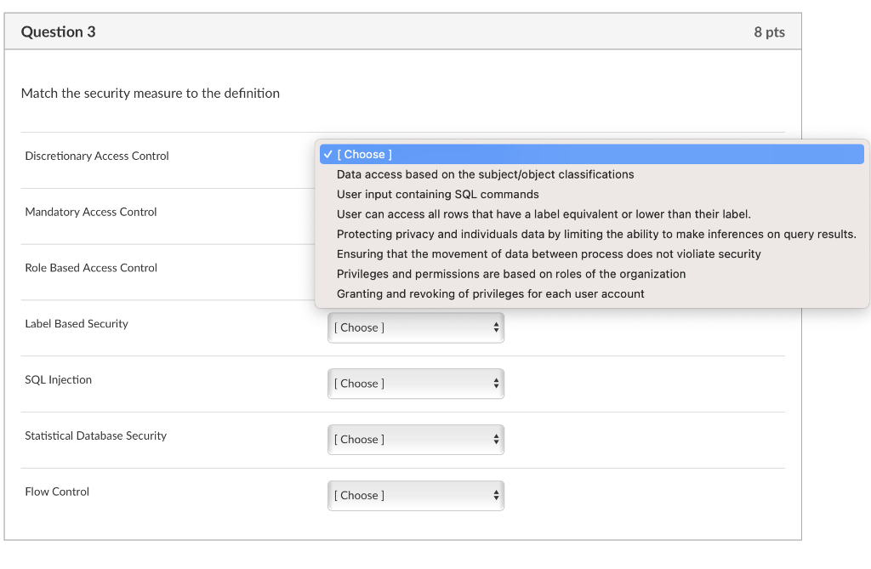The height and width of the screenshot is (569, 871).
Task: Select "Ensuring that the movement of data" option
Action: tap(549, 254)
